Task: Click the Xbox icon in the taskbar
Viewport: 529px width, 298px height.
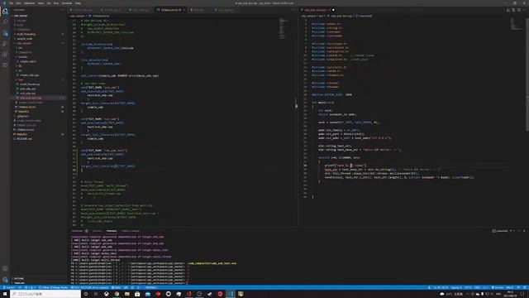Action: tap(107, 294)
